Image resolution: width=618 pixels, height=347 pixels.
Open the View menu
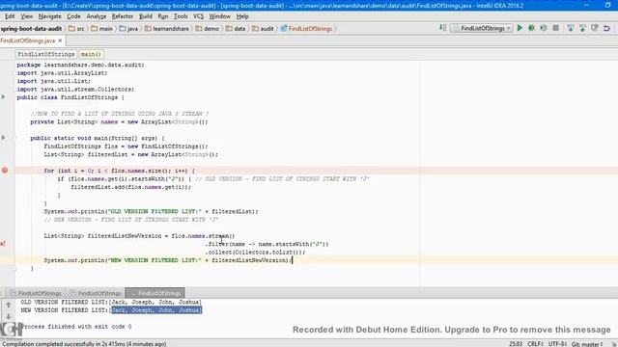point(26,16)
